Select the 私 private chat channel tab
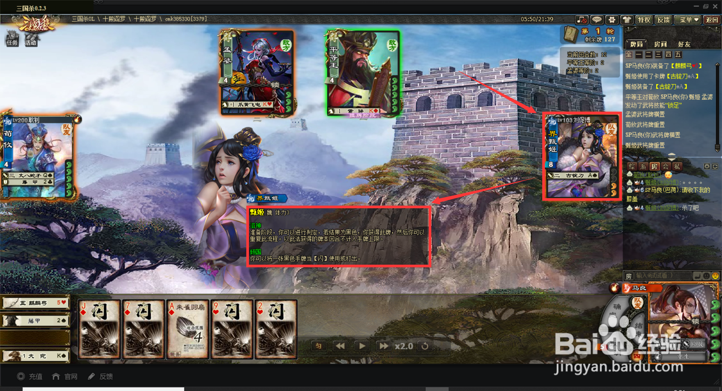 click(677, 166)
